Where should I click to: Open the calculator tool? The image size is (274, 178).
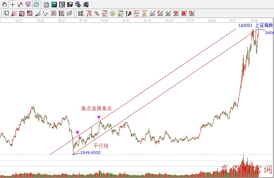coord(54,4)
